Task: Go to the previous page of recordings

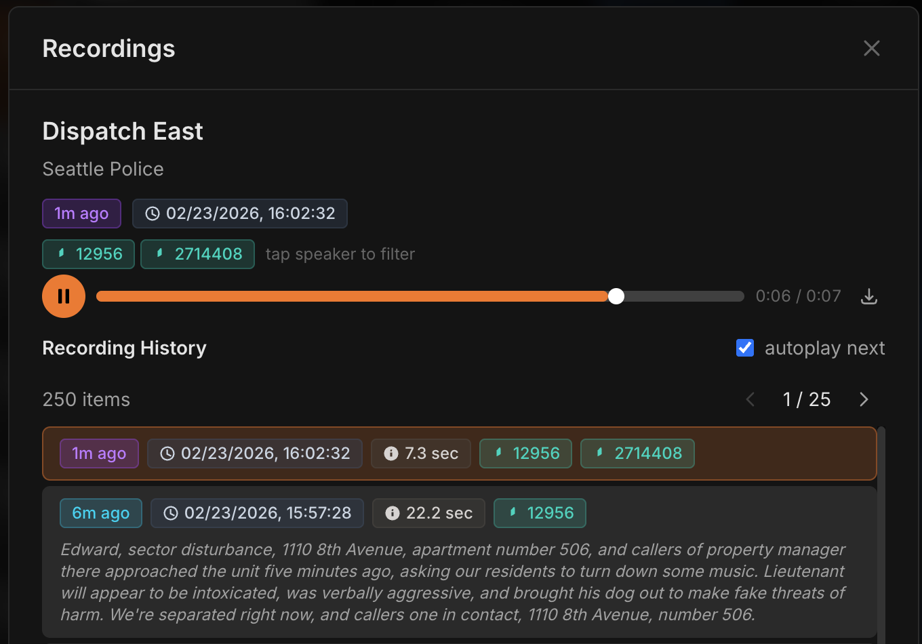Action: coord(749,399)
